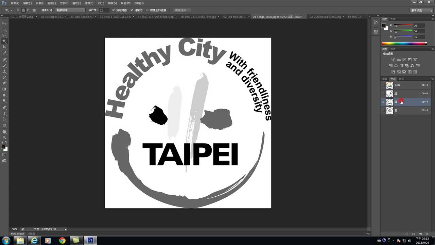
Task: Hide the green channel eye icon
Action: coord(383,102)
